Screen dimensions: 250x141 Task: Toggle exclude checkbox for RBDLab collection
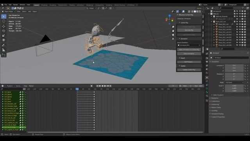[x=234, y=14]
